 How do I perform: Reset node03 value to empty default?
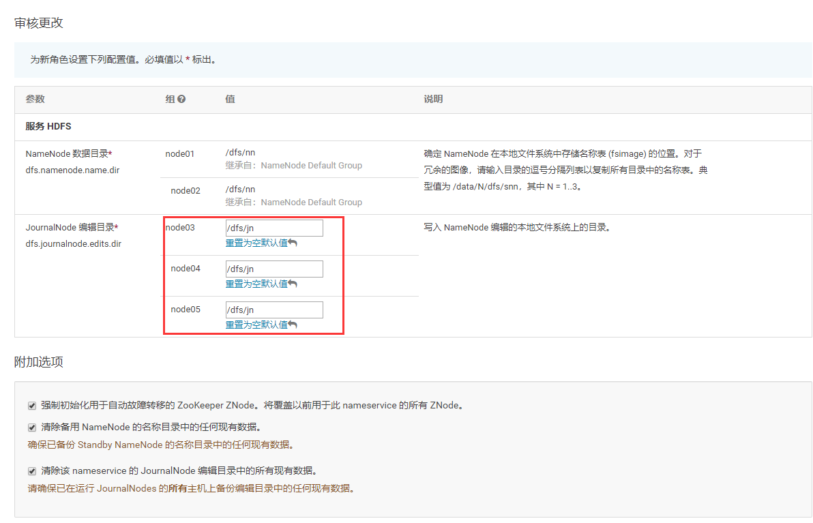256,243
